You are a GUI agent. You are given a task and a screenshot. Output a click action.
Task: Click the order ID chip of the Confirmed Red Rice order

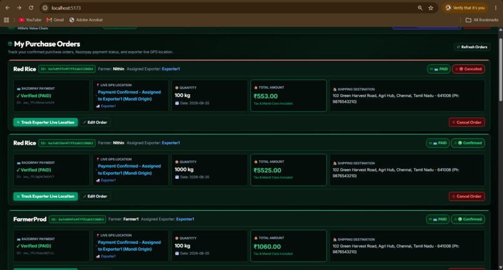(x=67, y=143)
